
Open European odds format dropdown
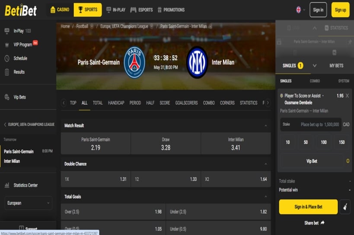click(x=28, y=203)
